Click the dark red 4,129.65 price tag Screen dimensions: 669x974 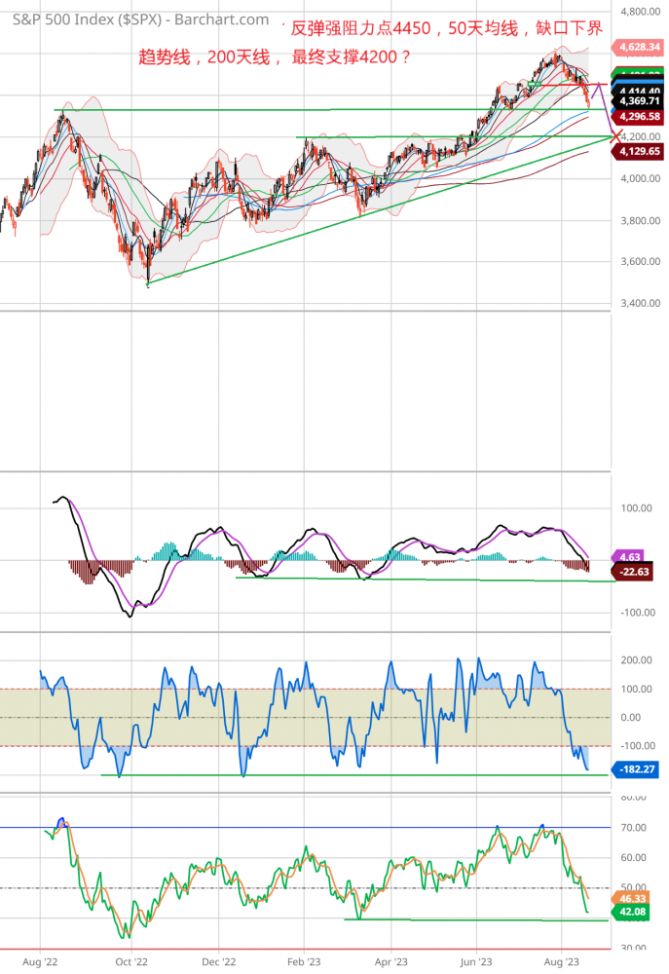[638, 151]
